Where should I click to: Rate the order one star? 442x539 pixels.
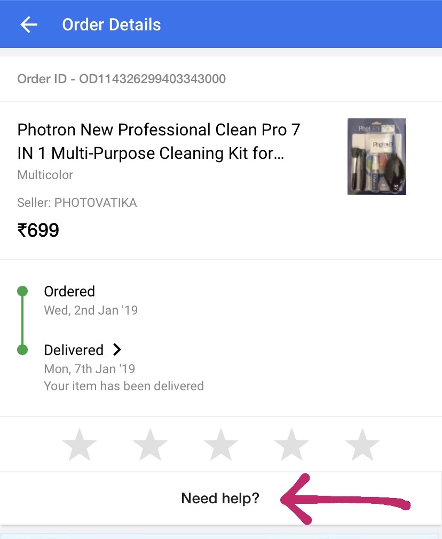(x=80, y=444)
